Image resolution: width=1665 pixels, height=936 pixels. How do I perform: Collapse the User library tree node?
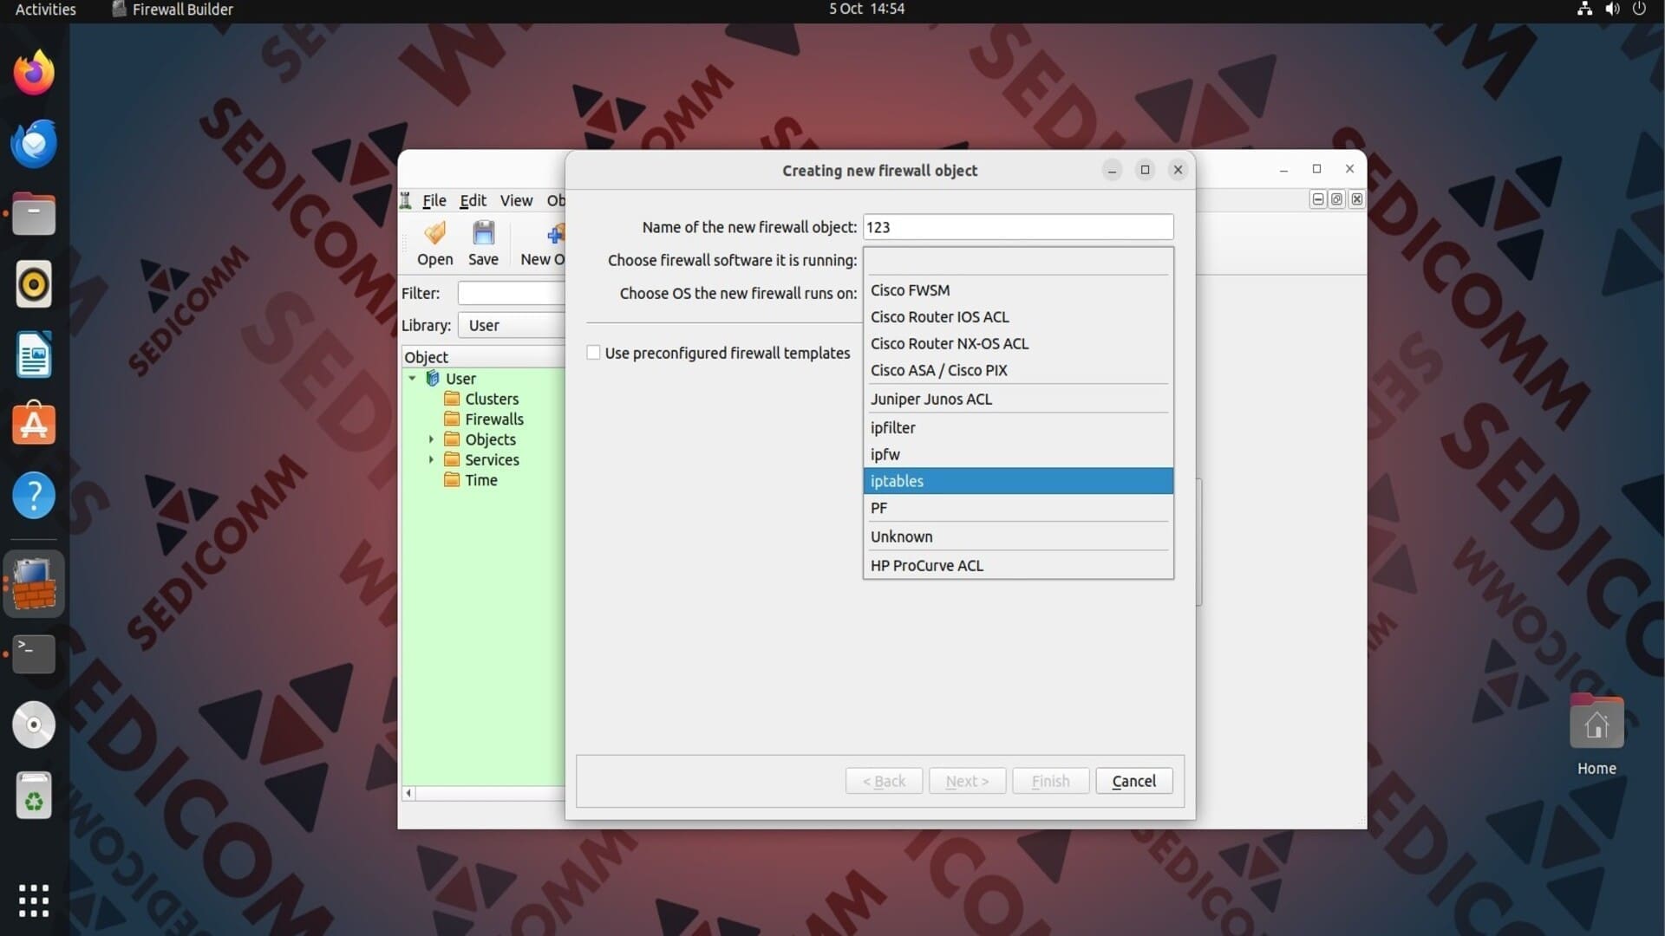pos(413,379)
